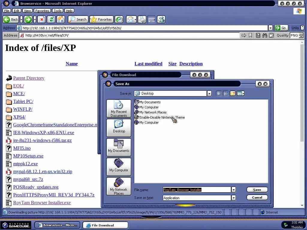Expand the IE address bar dropdown
The image size is (307, 230).
270,28
